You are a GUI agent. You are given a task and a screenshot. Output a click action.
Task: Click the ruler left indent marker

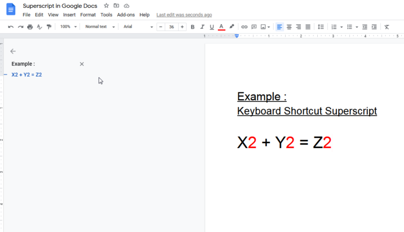237,36
